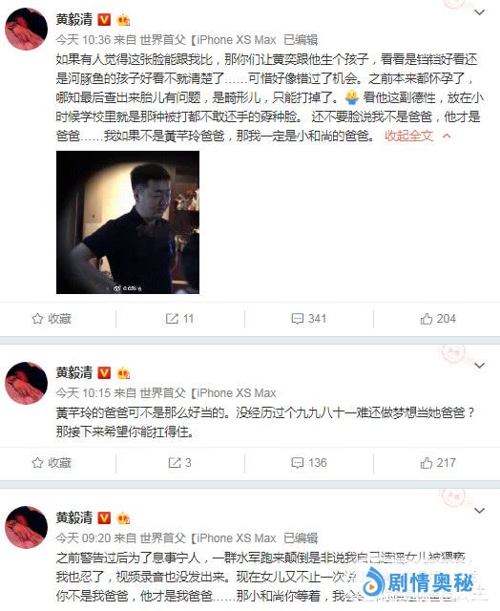Expand the dropdown chevron on first post

point(479,12)
